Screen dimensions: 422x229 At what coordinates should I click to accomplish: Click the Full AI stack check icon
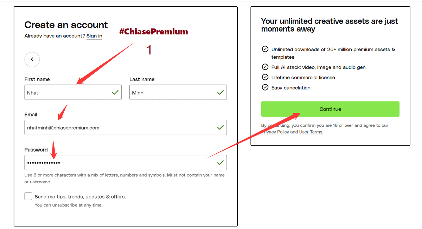(x=265, y=67)
